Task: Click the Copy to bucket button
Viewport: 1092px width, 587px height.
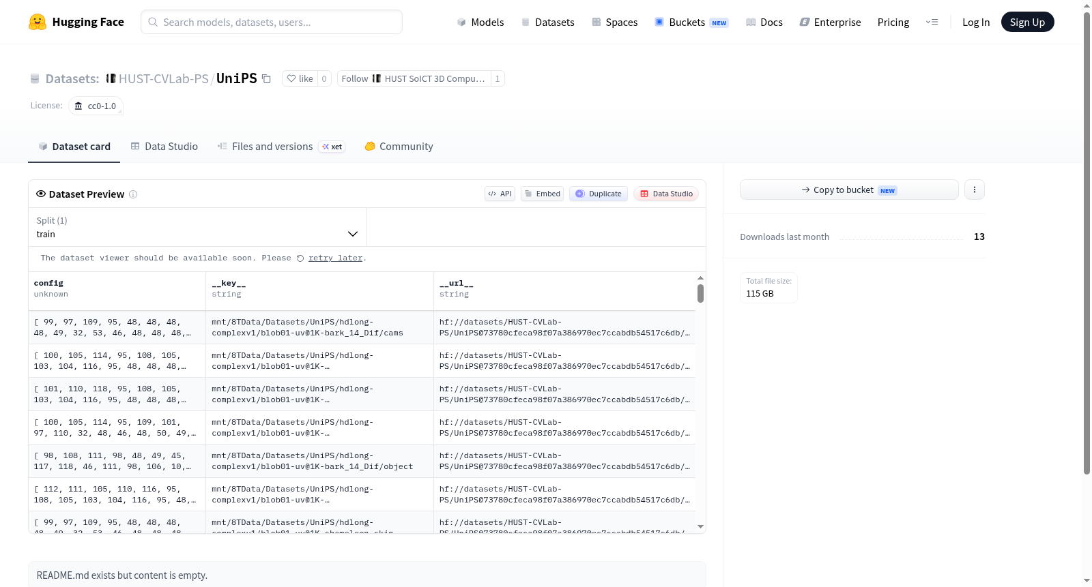Action: click(849, 190)
